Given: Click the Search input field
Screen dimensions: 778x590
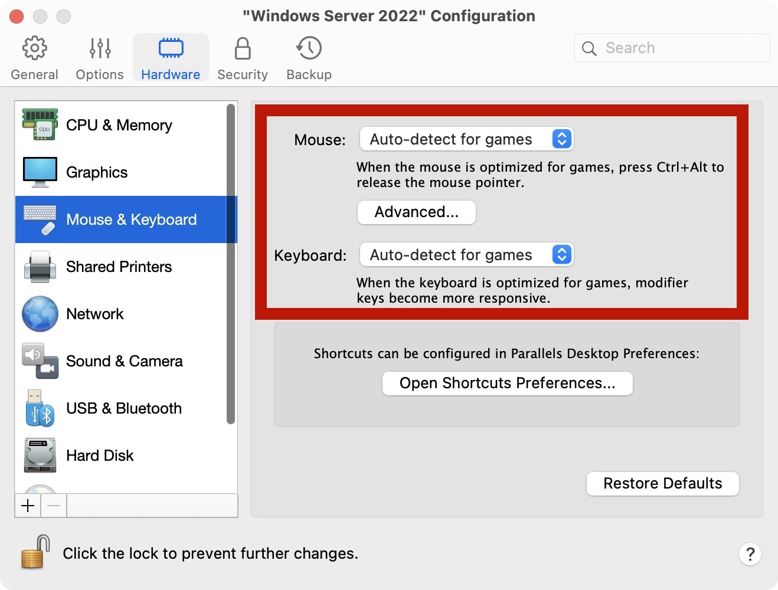Looking at the screenshot, I should pyautogui.click(x=679, y=48).
